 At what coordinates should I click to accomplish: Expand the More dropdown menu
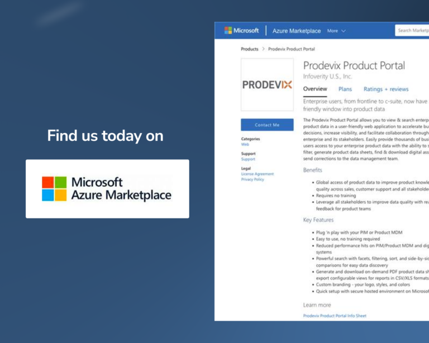pos(336,31)
